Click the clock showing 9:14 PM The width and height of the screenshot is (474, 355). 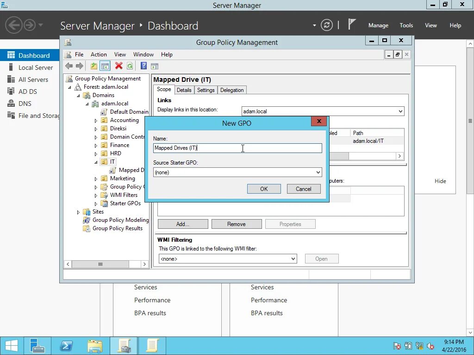click(x=454, y=342)
